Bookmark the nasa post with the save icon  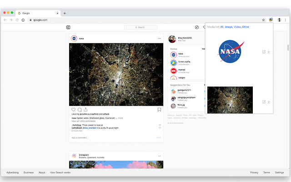(x=159, y=110)
